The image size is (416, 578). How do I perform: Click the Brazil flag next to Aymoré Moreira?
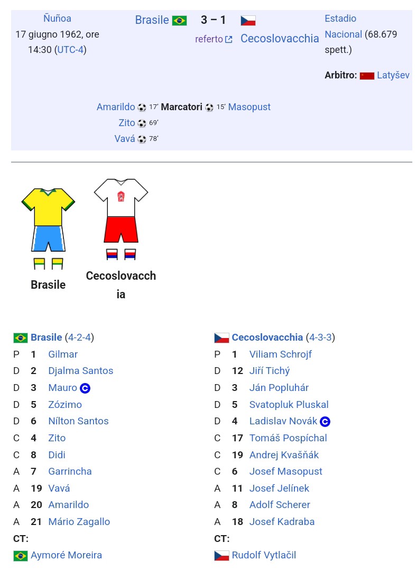click(21, 556)
